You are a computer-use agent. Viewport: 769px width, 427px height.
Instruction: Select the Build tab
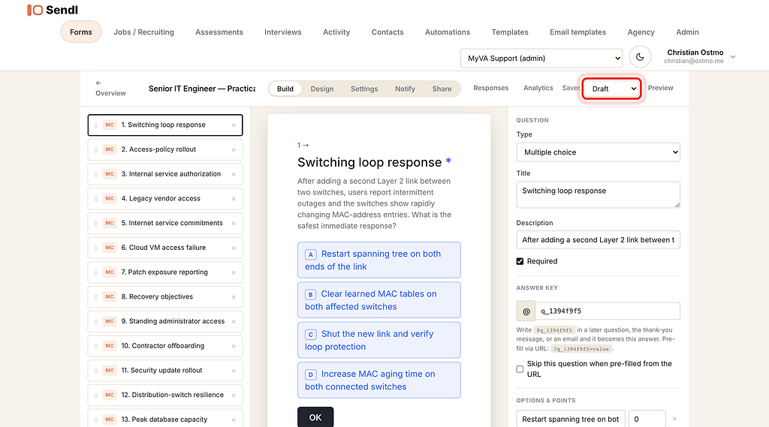(x=285, y=89)
